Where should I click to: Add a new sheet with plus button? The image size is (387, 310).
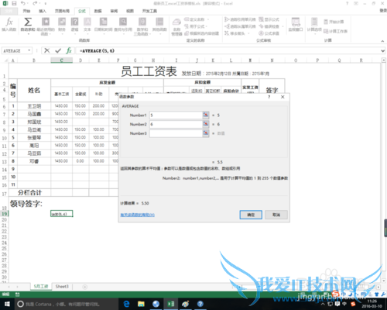coord(84,287)
